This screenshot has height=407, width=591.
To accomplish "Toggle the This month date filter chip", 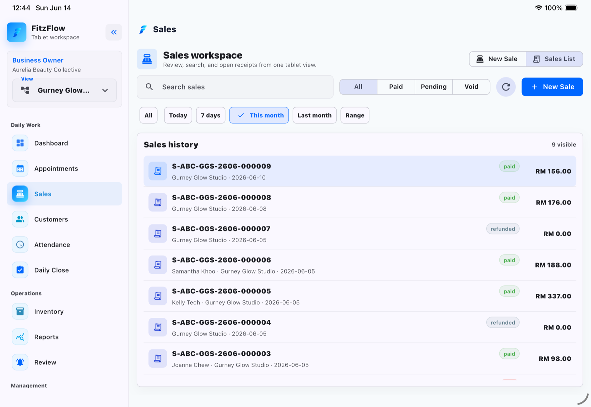I will pos(259,115).
